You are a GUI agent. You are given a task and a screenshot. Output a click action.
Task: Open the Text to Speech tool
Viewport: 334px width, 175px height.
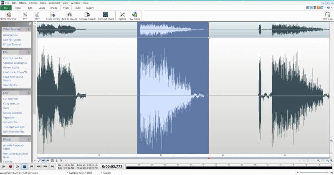(x=69, y=16)
